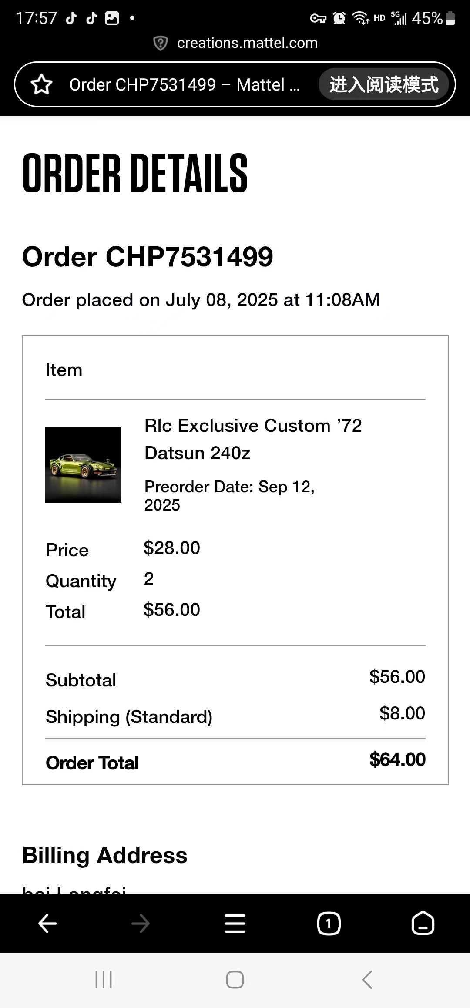This screenshot has width=470, height=1008.
Task: Tap the VPN key status icon
Action: coord(318,18)
